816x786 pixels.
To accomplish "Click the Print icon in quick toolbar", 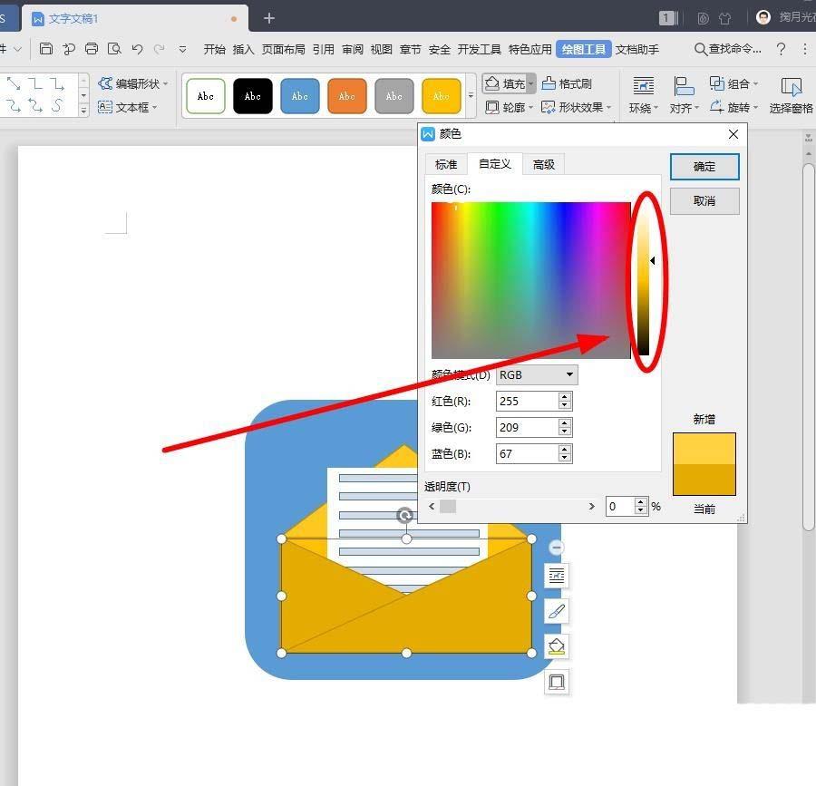I will (x=92, y=49).
